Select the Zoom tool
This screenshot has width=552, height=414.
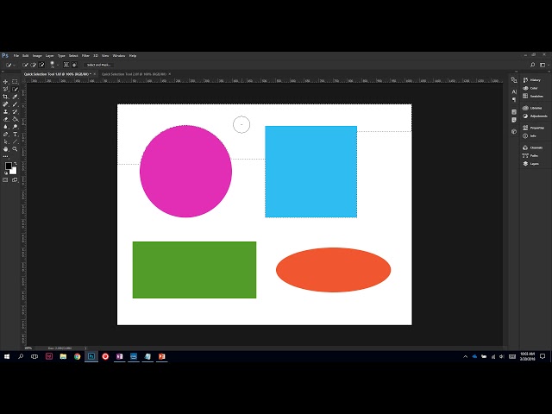click(x=16, y=149)
